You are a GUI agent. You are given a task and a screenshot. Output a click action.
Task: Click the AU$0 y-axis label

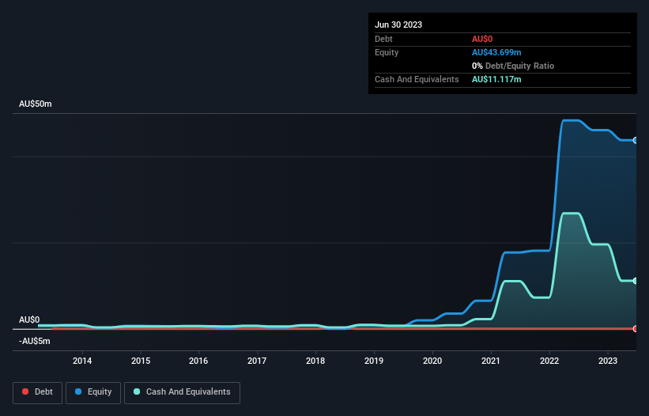[x=29, y=320]
